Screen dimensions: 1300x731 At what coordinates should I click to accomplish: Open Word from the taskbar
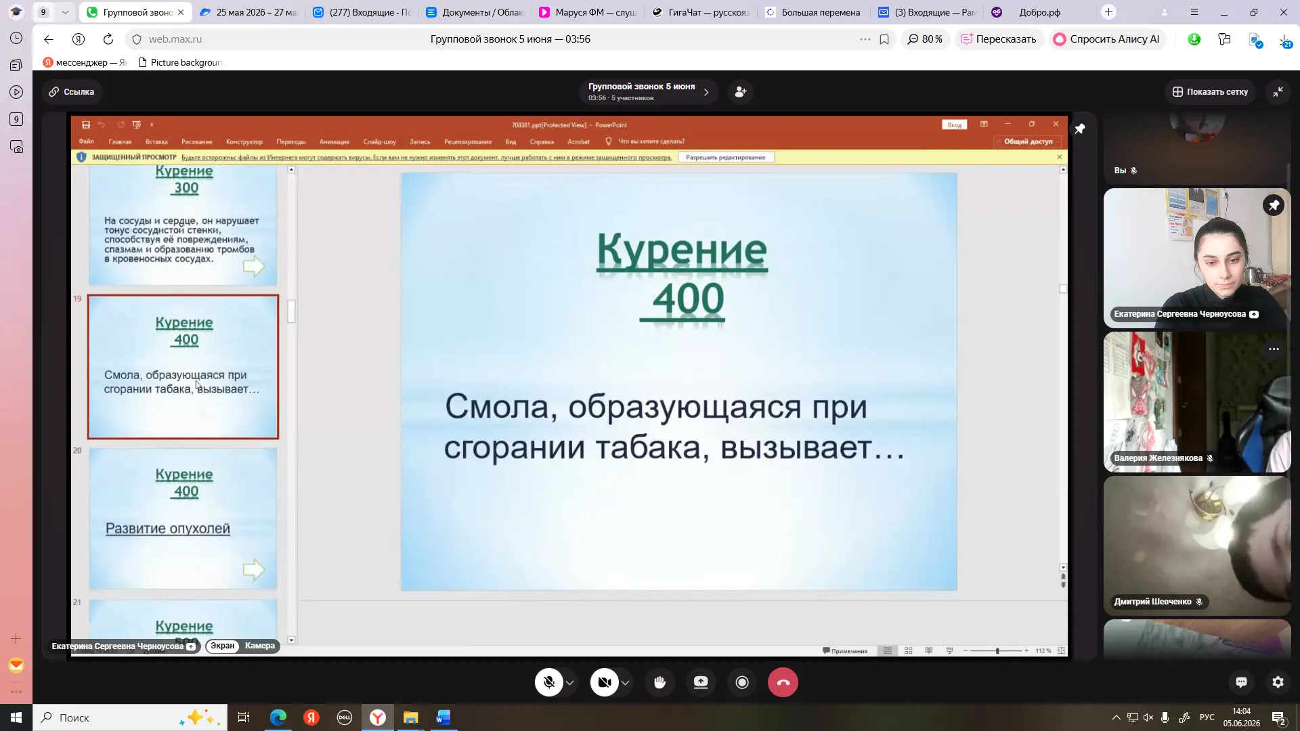coord(443,717)
